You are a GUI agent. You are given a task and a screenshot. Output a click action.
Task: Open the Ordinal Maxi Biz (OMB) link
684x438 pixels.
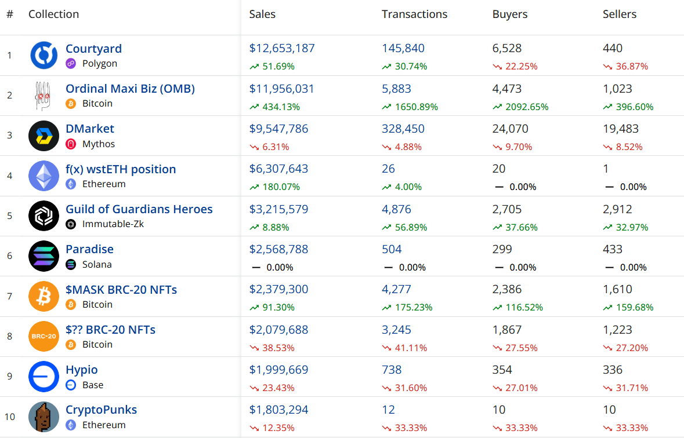point(130,89)
